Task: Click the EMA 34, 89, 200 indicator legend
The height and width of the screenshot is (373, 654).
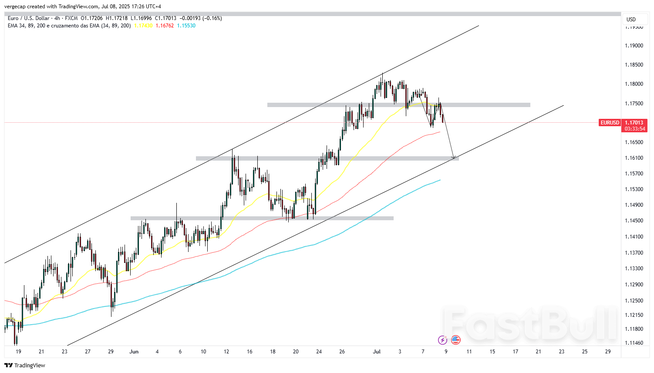Action: [x=69, y=26]
